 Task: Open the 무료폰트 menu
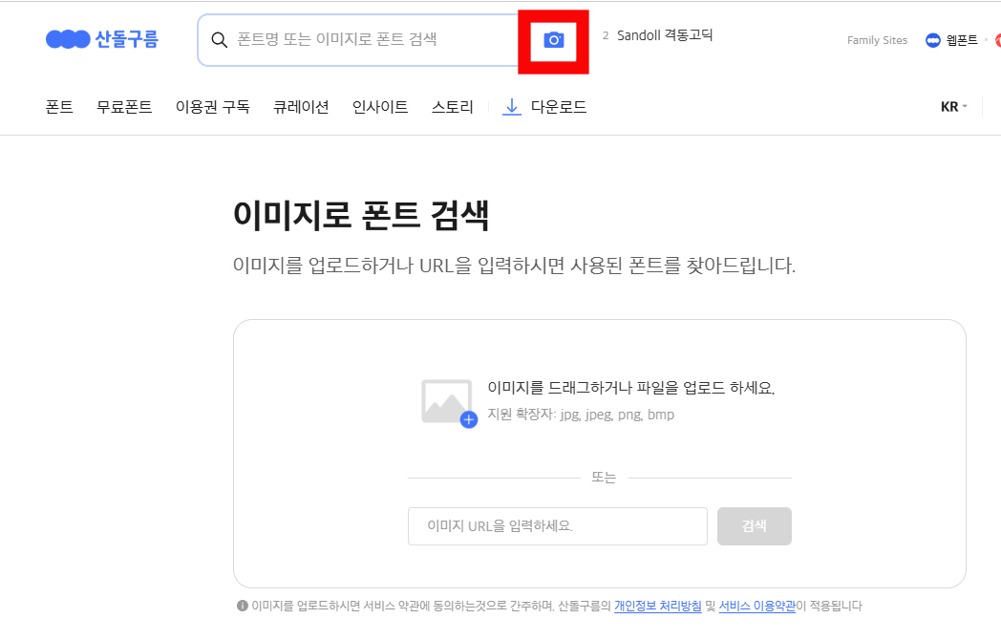[122, 107]
